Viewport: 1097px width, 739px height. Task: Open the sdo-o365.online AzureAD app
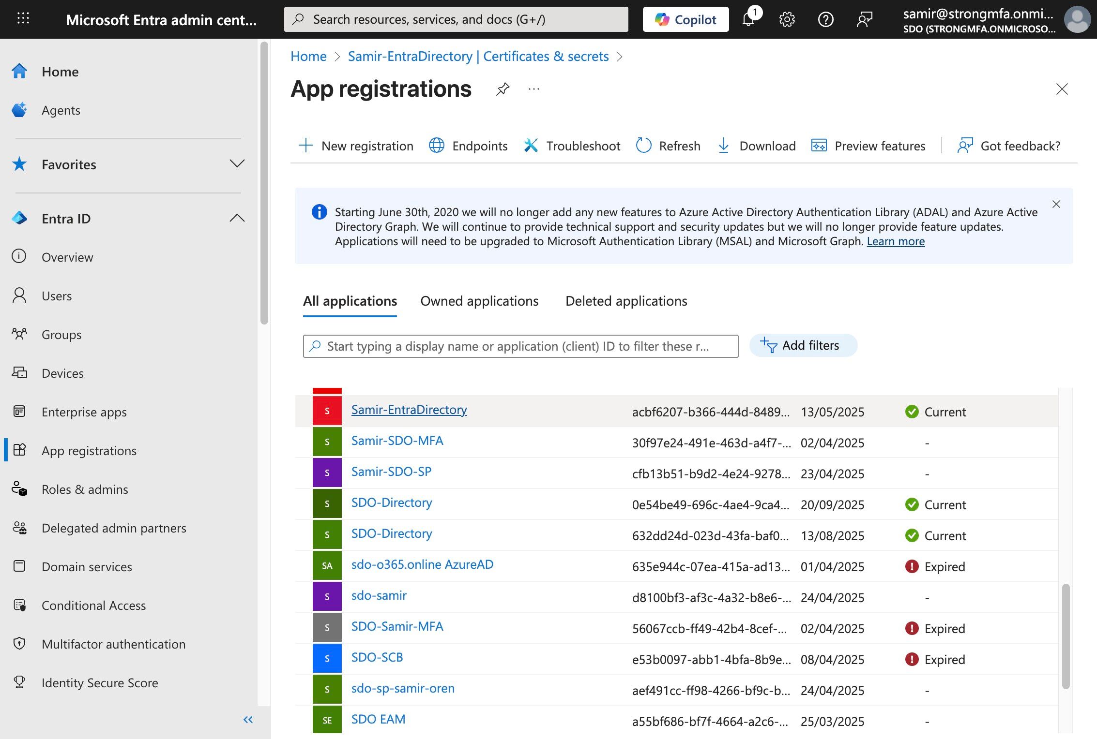coord(422,564)
